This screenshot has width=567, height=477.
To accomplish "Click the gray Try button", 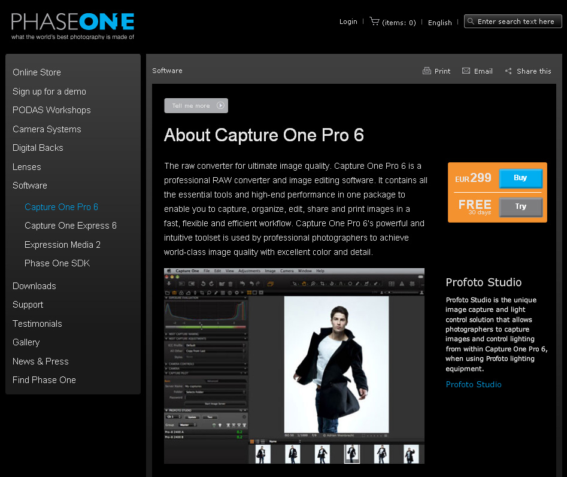I will [x=520, y=206].
